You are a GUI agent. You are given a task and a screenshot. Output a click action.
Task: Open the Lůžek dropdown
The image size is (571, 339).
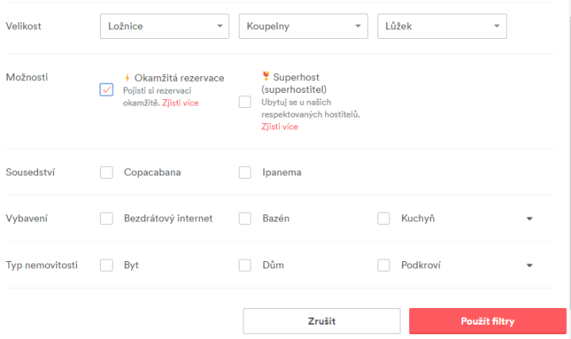pyautogui.click(x=442, y=26)
